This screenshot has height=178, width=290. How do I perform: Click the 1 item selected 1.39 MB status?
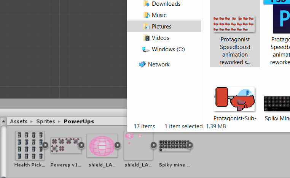pyautogui.click(x=195, y=126)
